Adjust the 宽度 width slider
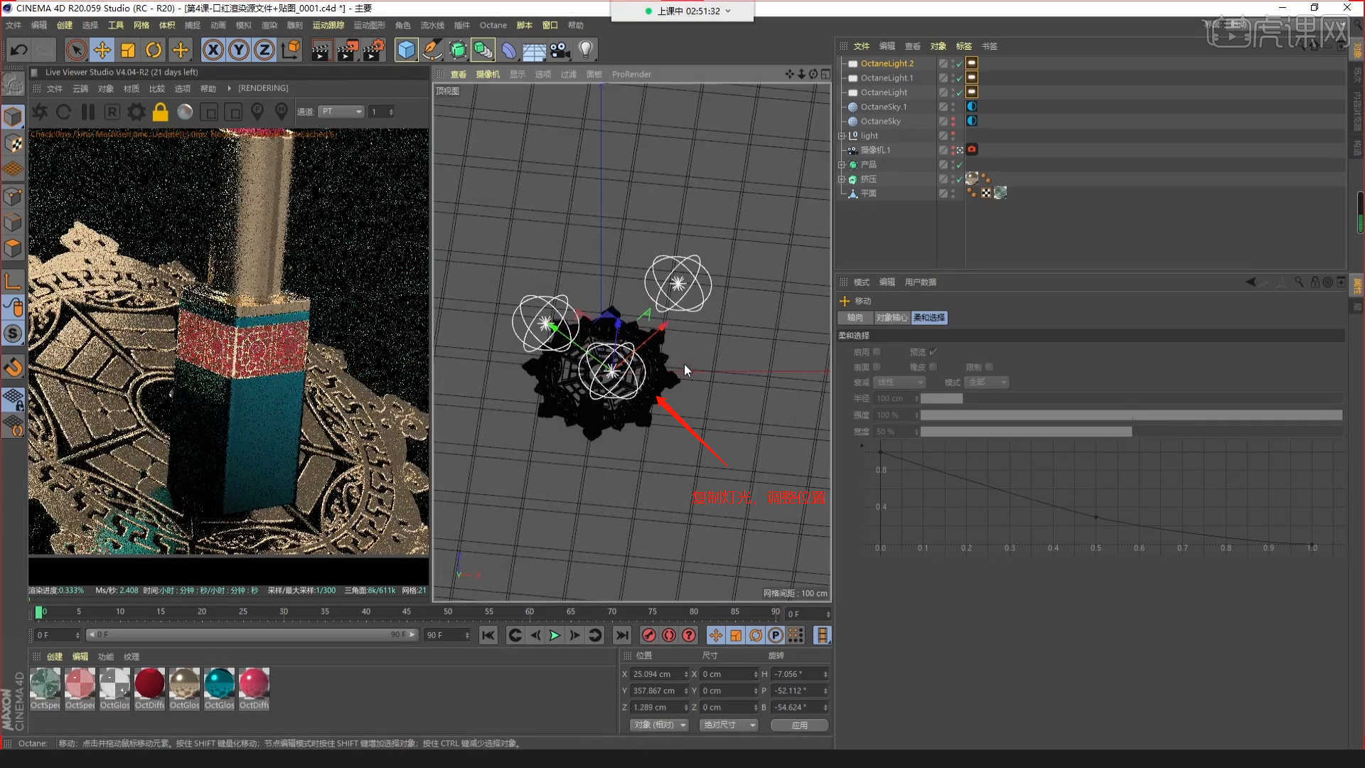Screen dimensions: 1365x768 pos(1131,432)
